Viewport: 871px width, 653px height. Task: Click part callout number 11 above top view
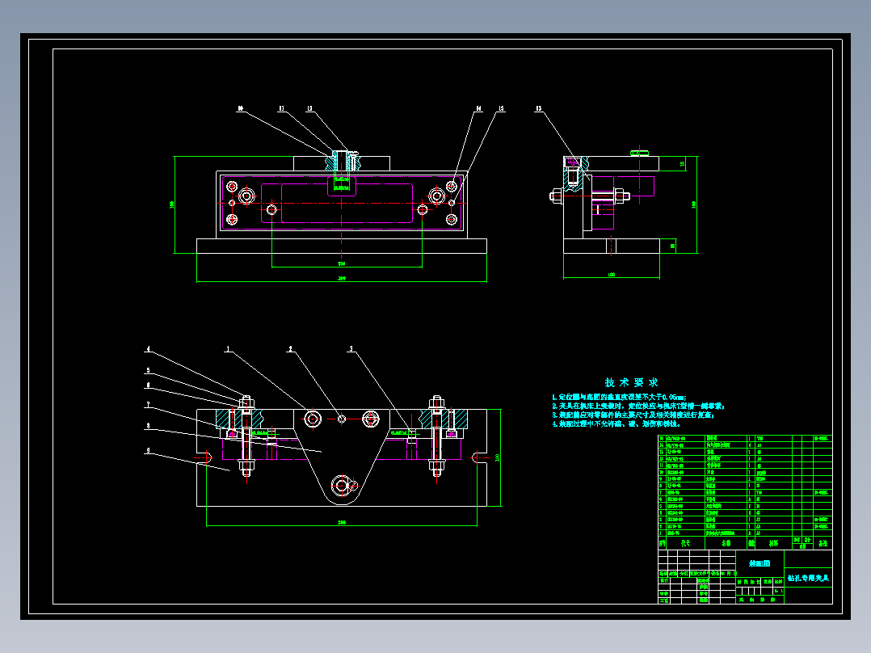click(282, 108)
